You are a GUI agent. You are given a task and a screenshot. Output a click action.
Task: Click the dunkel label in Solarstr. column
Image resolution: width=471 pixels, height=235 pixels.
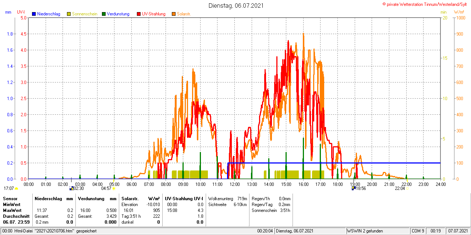tap(127, 222)
